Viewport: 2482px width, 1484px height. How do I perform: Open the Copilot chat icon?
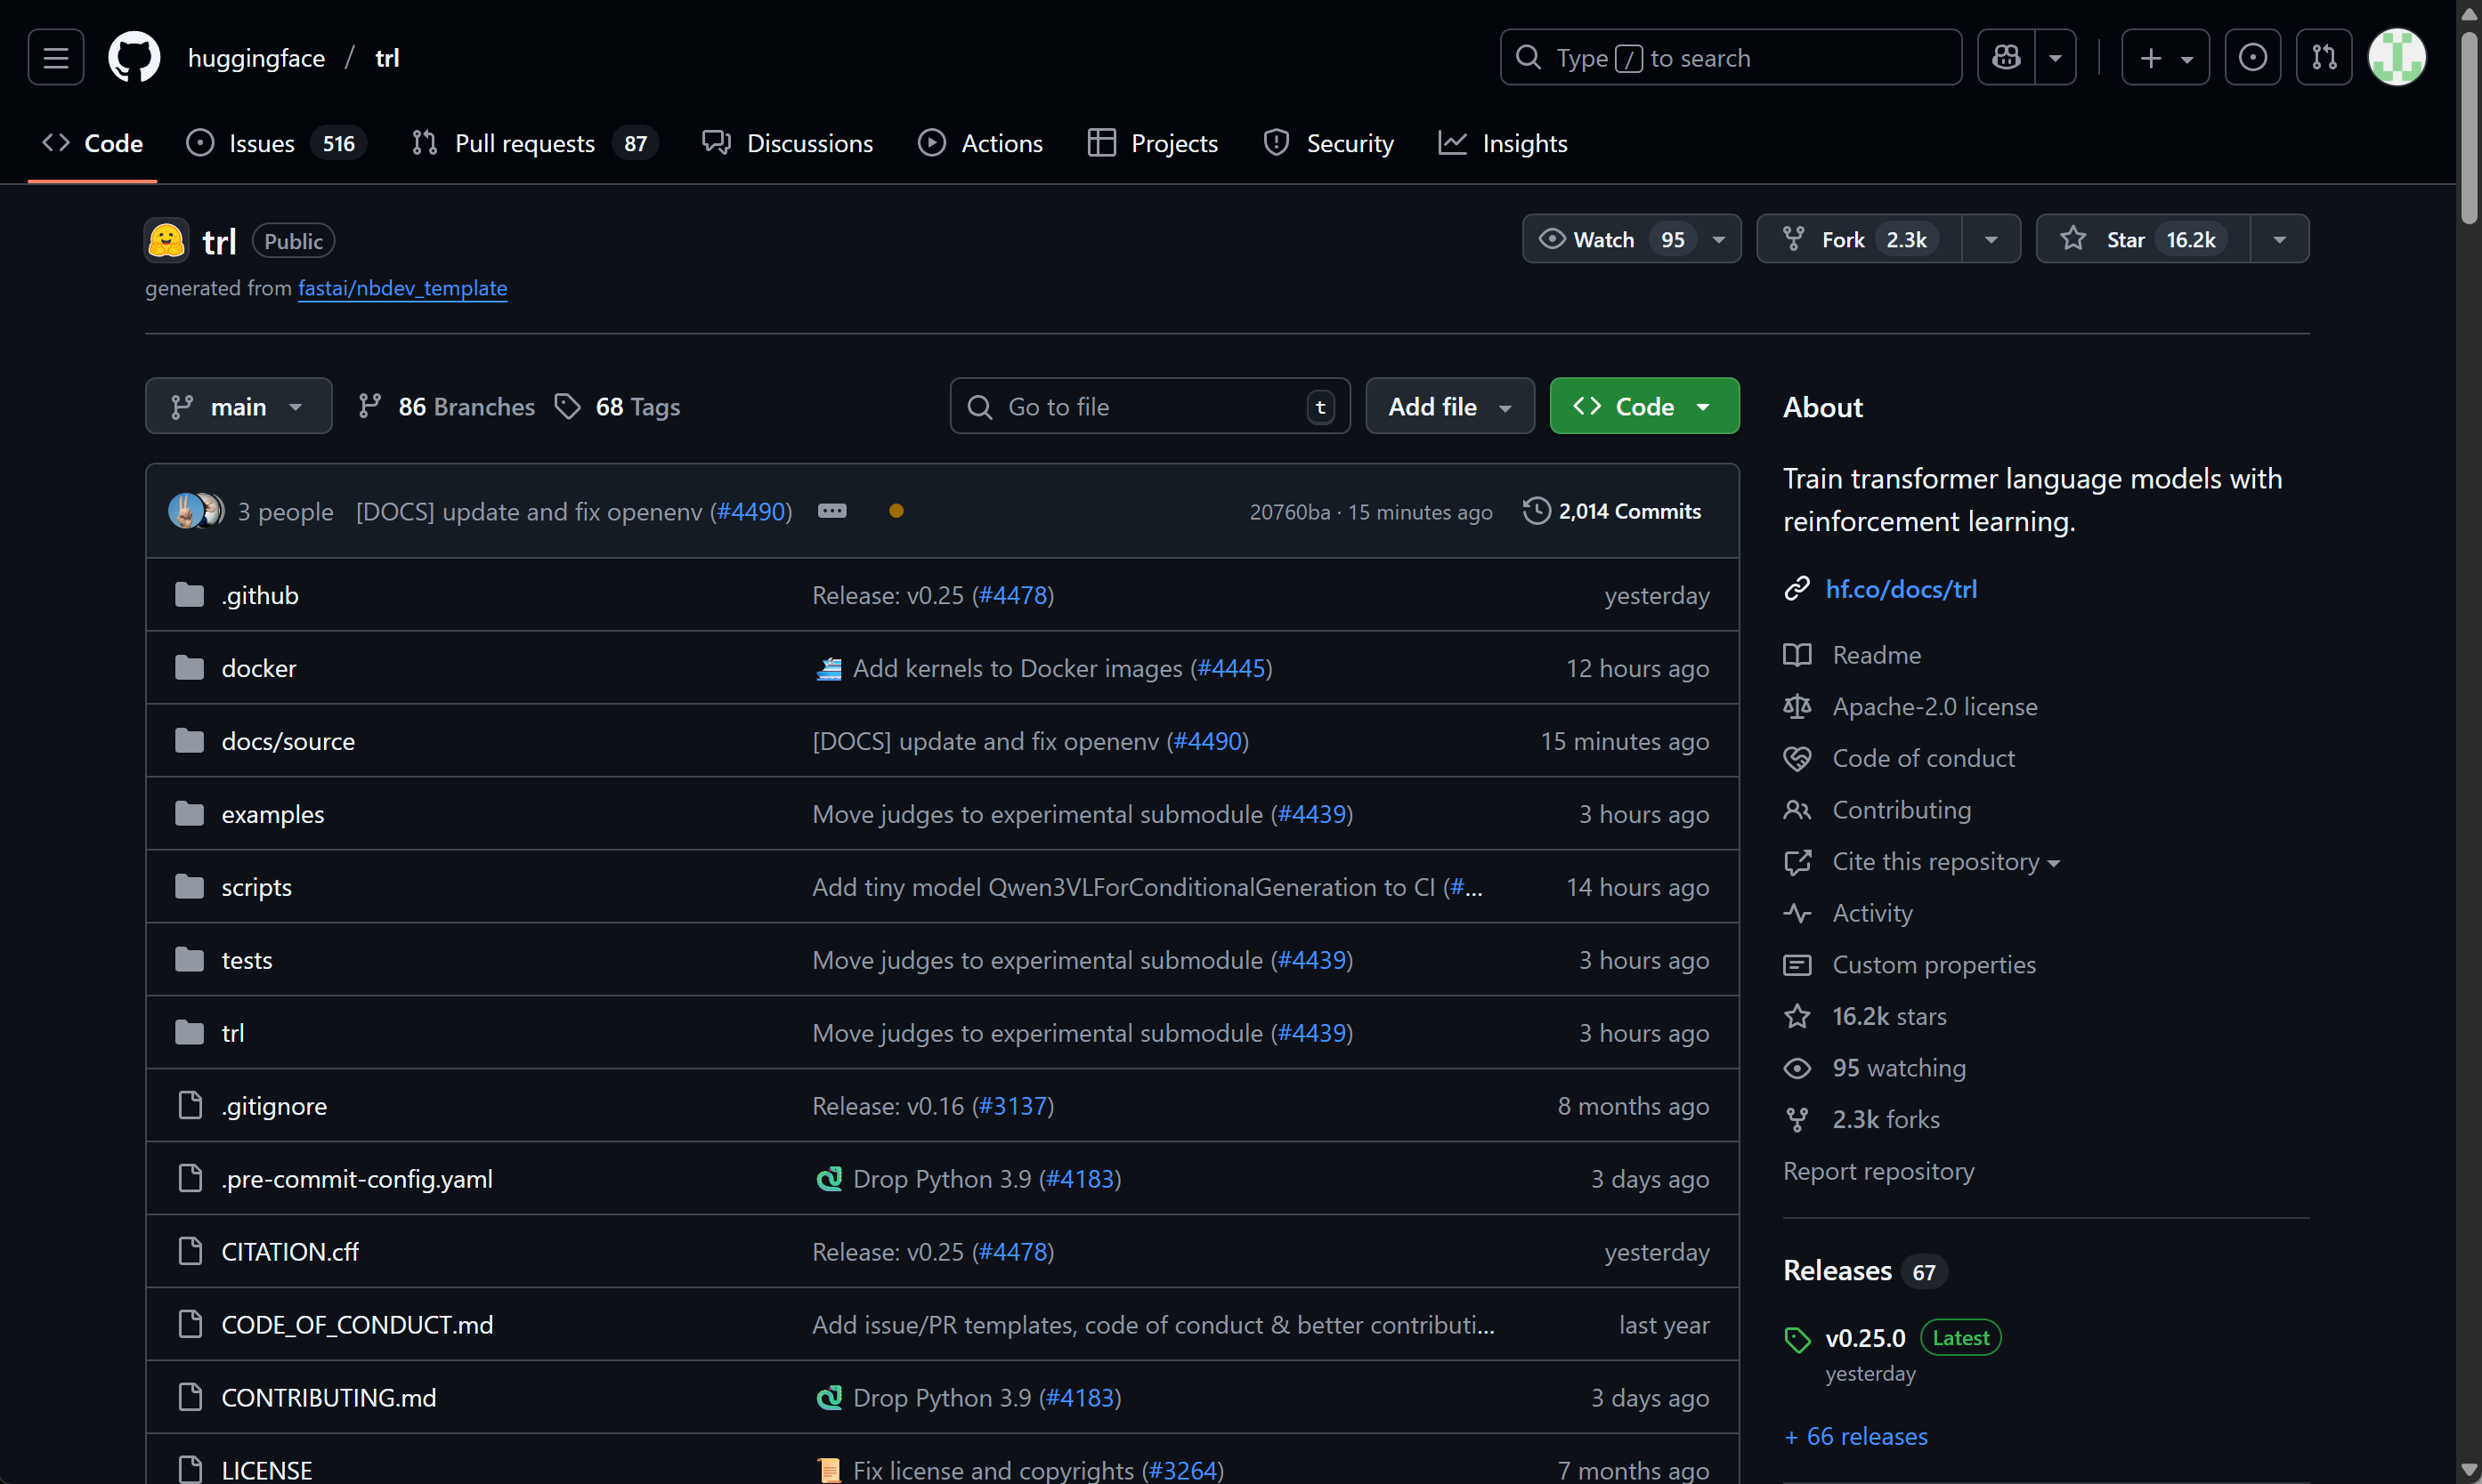[2006, 57]
